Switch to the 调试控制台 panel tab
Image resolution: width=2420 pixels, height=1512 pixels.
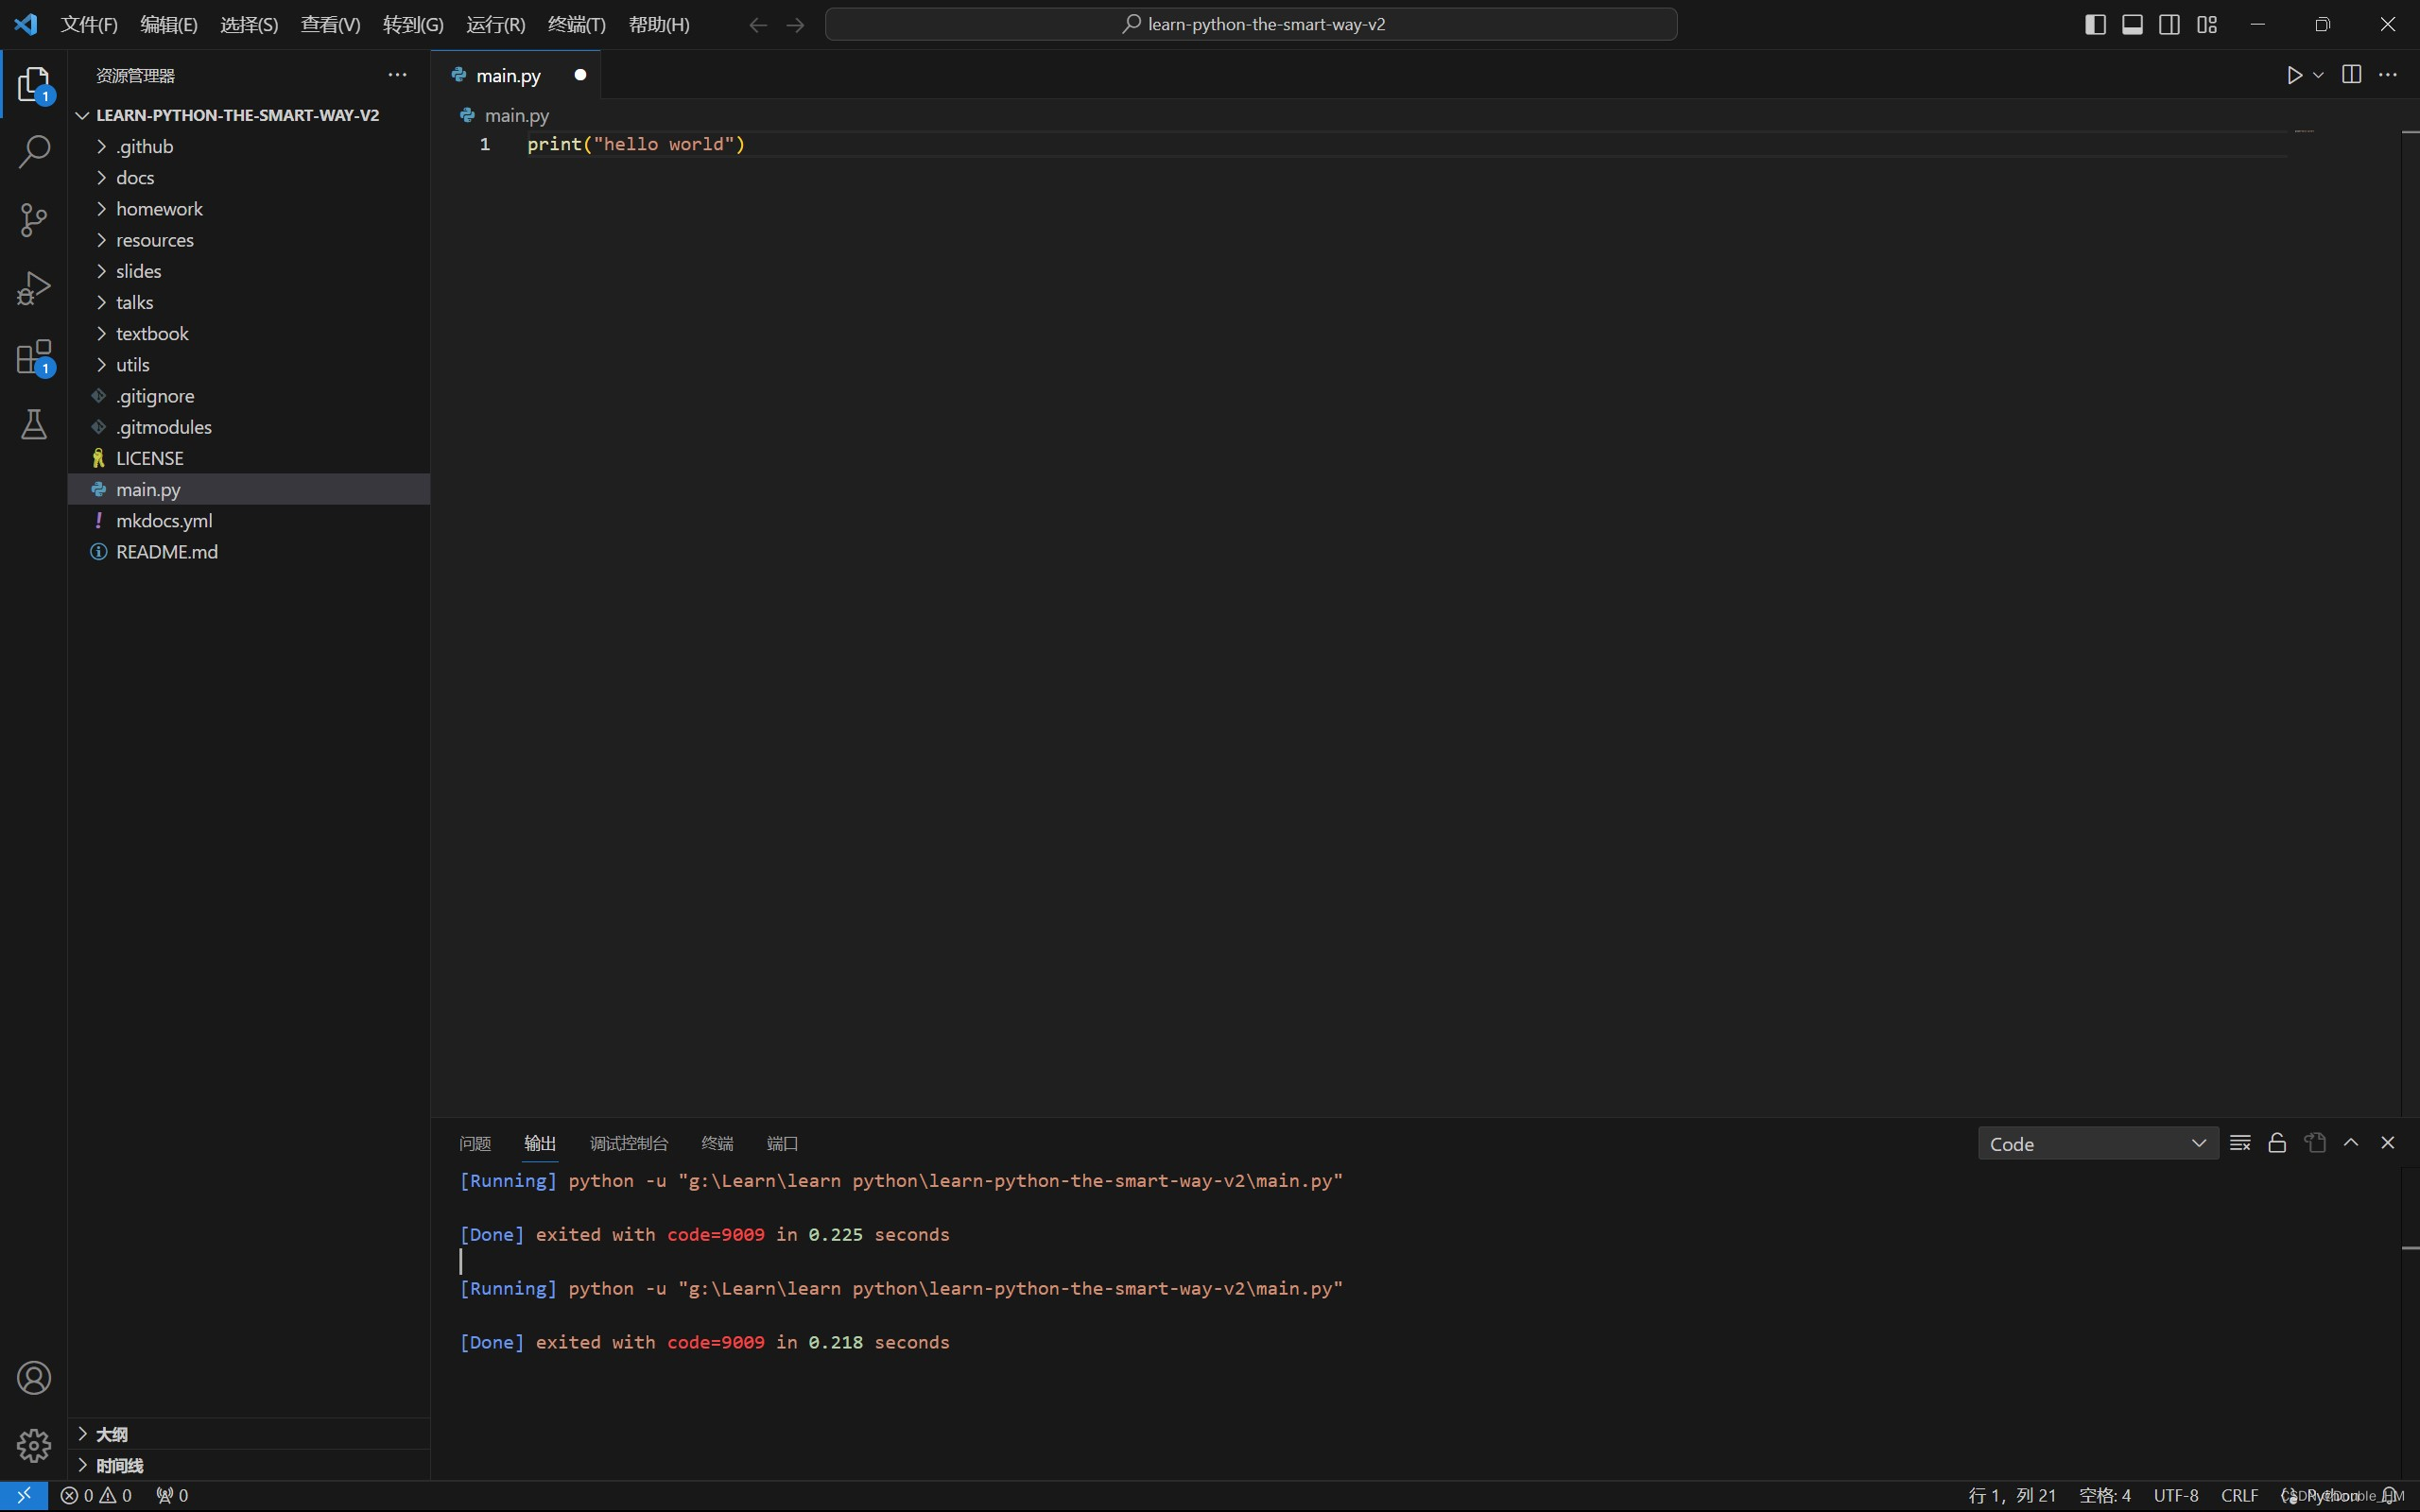point(628,1143)
